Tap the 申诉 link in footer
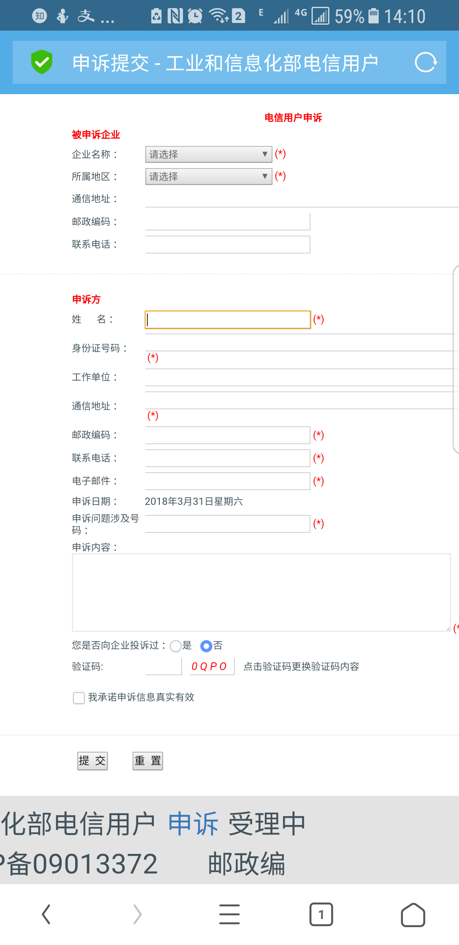This screenshot has width=459, height=945. 193,824
